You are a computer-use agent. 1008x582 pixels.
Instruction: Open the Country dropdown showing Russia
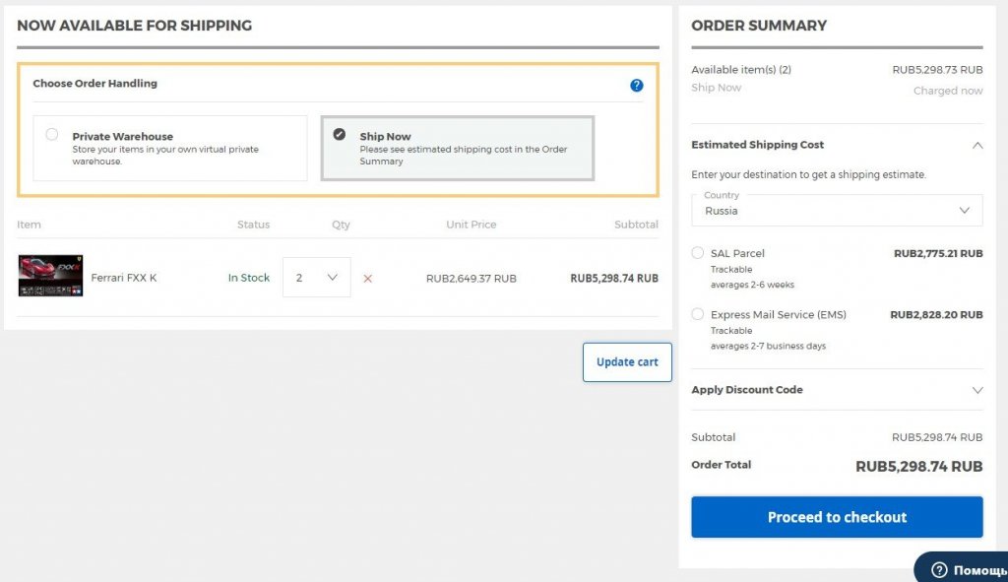coord(837,210)
